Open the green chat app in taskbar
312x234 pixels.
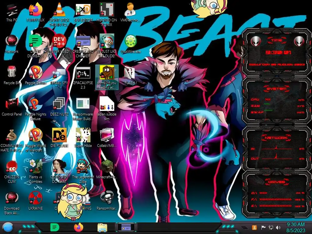(55, 227)
